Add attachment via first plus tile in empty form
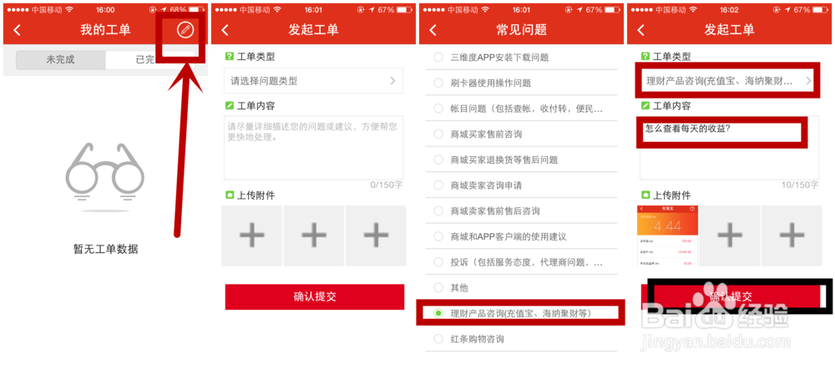 (x=252, y=236)
